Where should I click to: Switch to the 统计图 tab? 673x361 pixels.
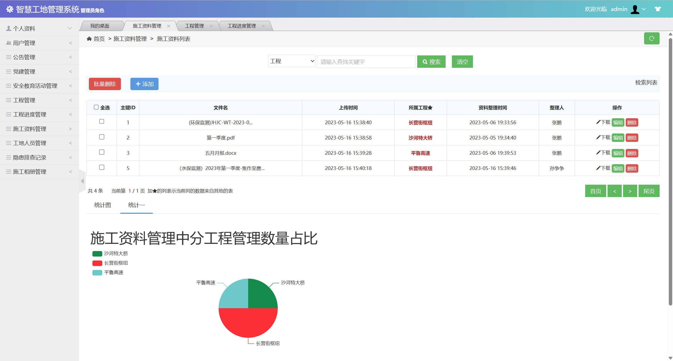tap(102, 205)
